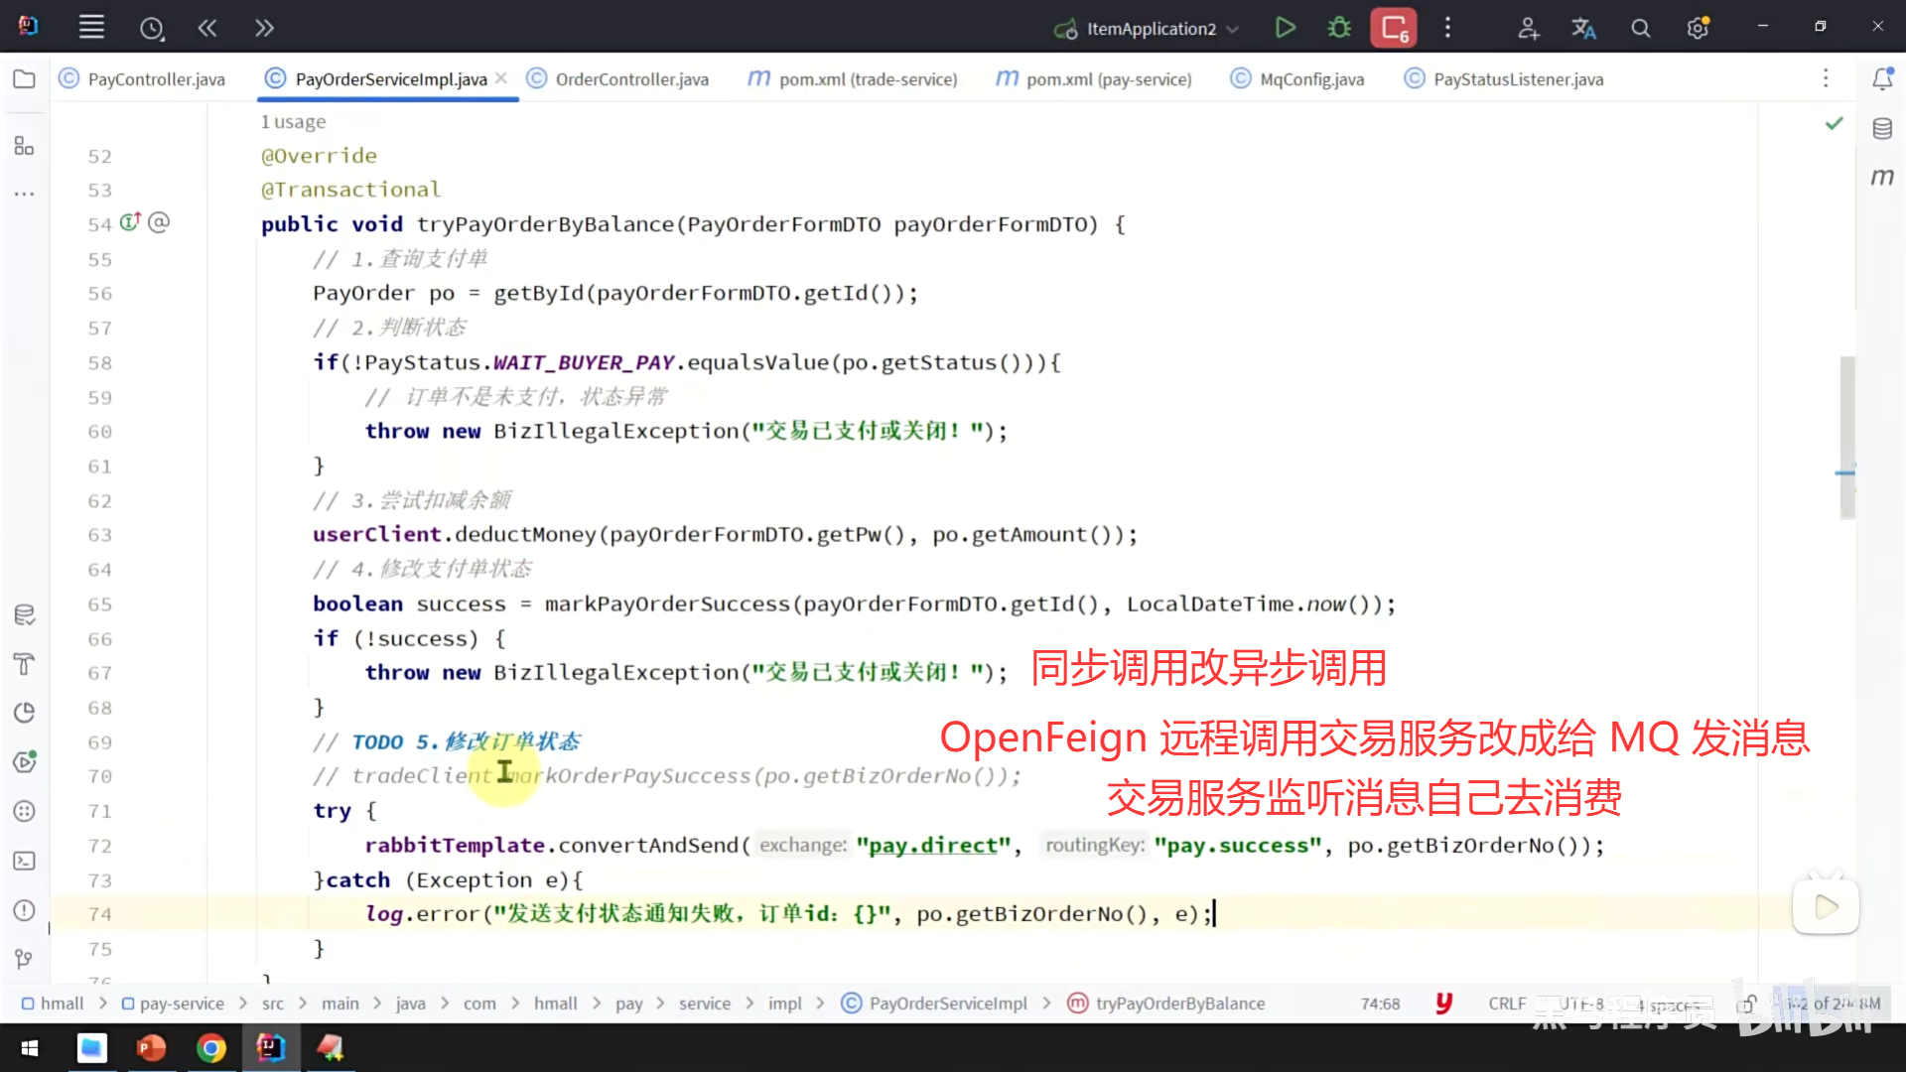
Task: Open Chrome from the Windows taskbar
Action: coord(210,1048)
